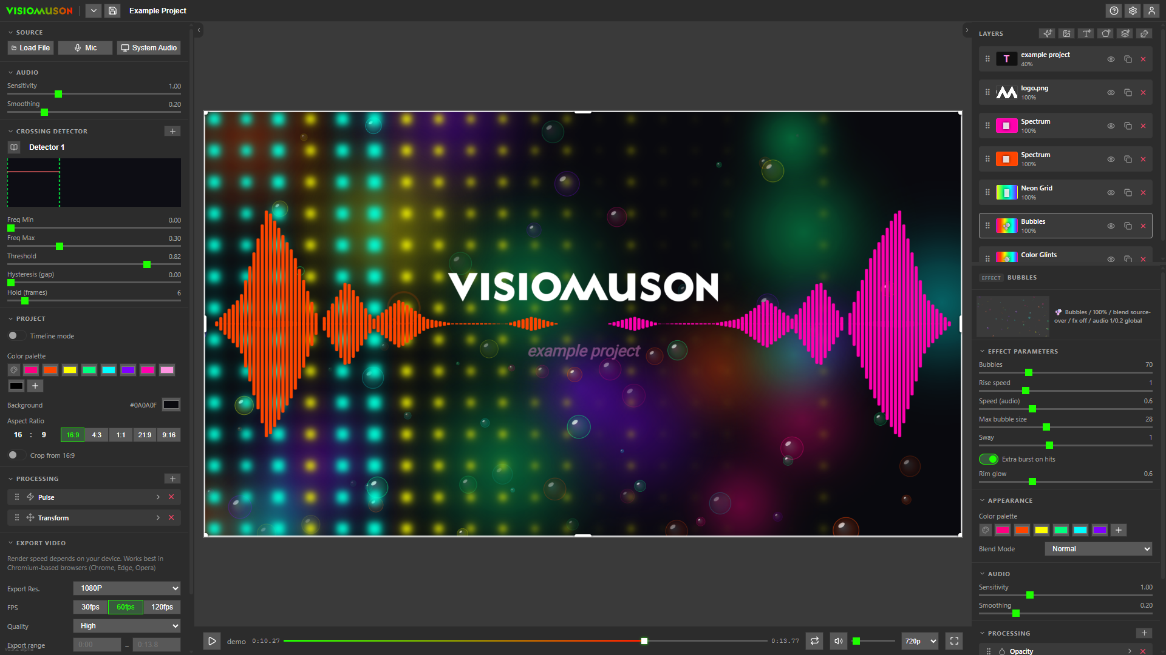Play the demo track

pyautogui.click(x=212, y=641)
